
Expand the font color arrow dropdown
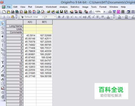tap(112, 17)
